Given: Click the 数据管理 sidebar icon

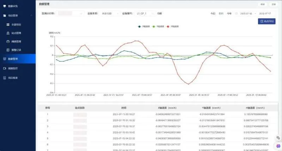Looking at the screenshot, I should [5, 59].
